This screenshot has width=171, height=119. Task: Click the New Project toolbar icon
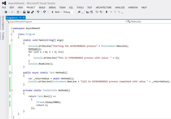[x=18, y=12]
